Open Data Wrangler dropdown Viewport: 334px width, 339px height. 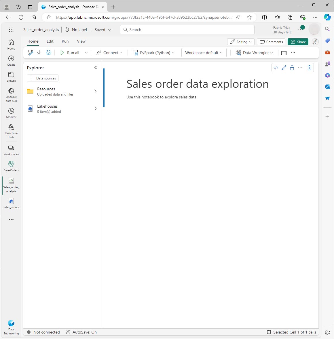254,53
